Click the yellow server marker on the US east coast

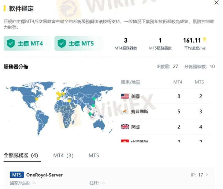tap(36, 99)
